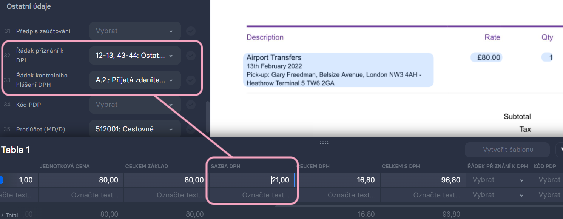Open the Předpis zaúčtování Vybrat dropdown
The image size is (563, 219).
point(135,31)
